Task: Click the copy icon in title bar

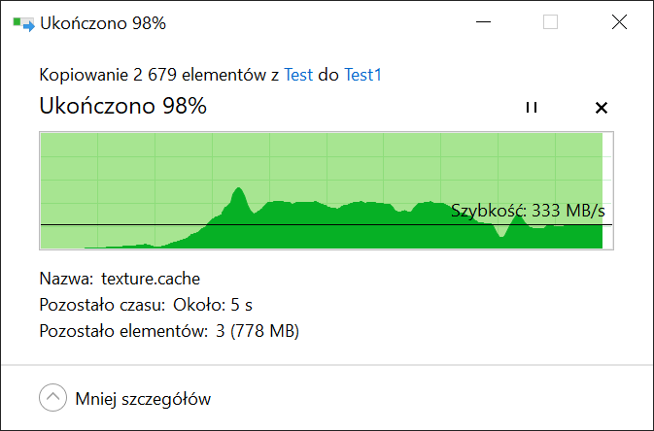Action: click(x=23, y=23)
